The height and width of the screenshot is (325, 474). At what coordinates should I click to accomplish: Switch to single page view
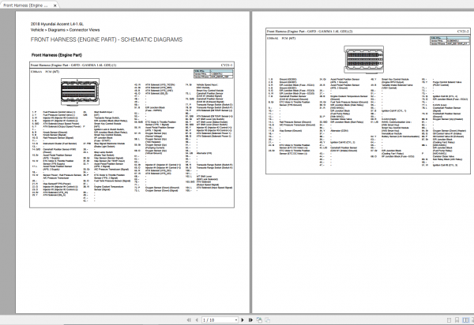[x=450, y=320]
